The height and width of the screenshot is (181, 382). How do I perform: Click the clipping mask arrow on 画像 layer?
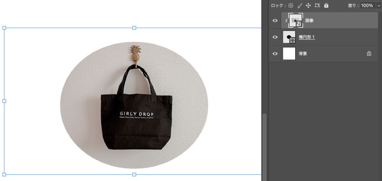(286, 21)
